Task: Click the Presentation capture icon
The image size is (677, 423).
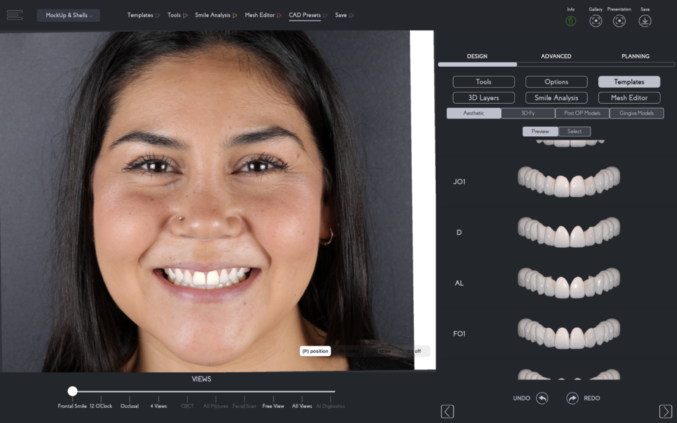Action: point(619,20)
